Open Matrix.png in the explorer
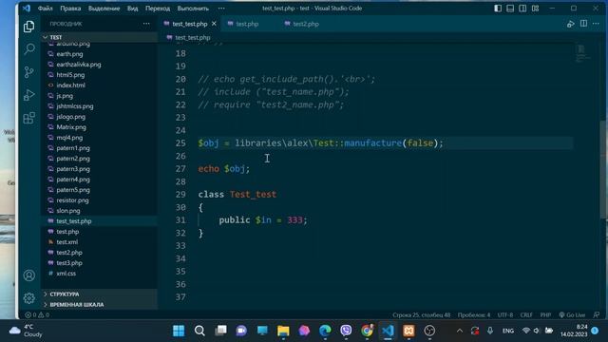 click(71, 127)
